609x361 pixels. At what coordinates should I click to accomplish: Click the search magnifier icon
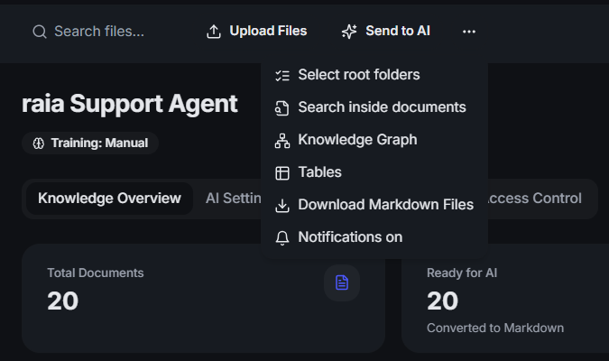pyautogui.click(x=39, y=32)
